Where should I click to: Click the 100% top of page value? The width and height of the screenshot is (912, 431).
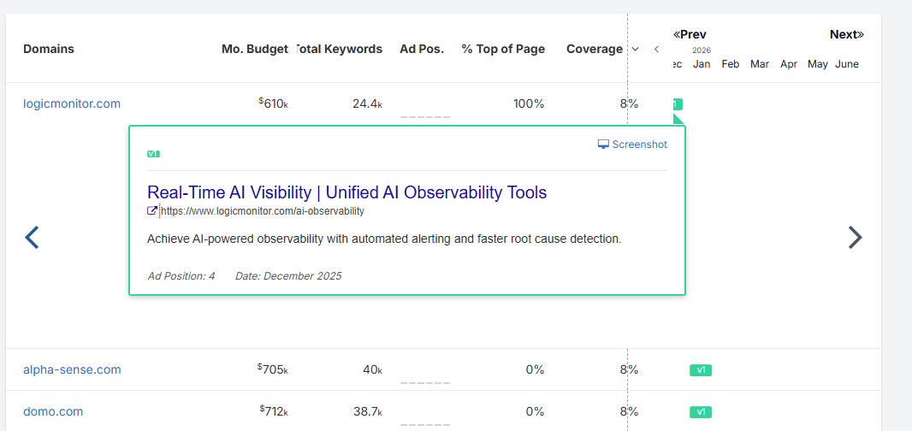coord(529,103)
